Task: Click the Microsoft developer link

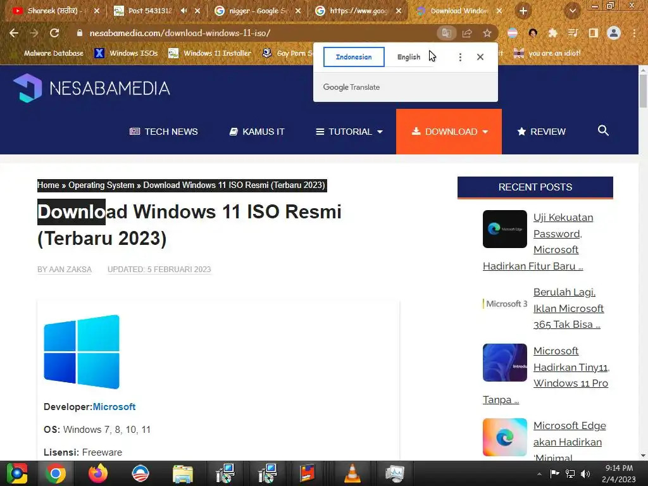Action: click(x=114, y=407)
